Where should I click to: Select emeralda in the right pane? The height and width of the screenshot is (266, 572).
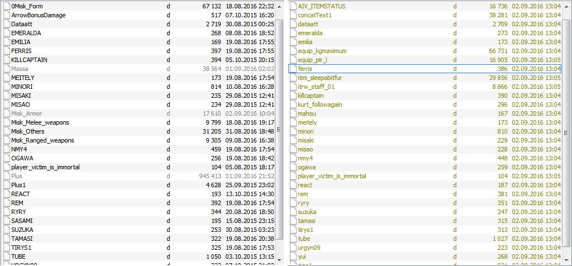[425, 33]
